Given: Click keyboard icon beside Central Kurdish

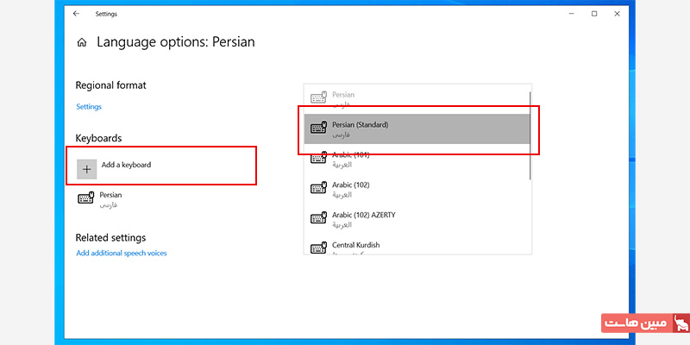Looking at the screenshot, I should pos(318,248).
